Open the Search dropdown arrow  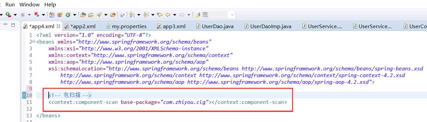[x=106, y=15]
